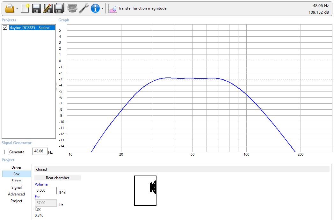Click the Volume 3.500 input field

46,190
